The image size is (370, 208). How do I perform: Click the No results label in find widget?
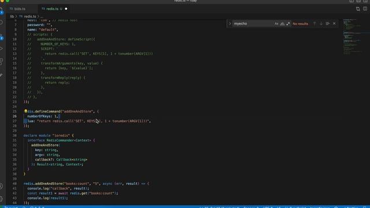pos(300,24)
